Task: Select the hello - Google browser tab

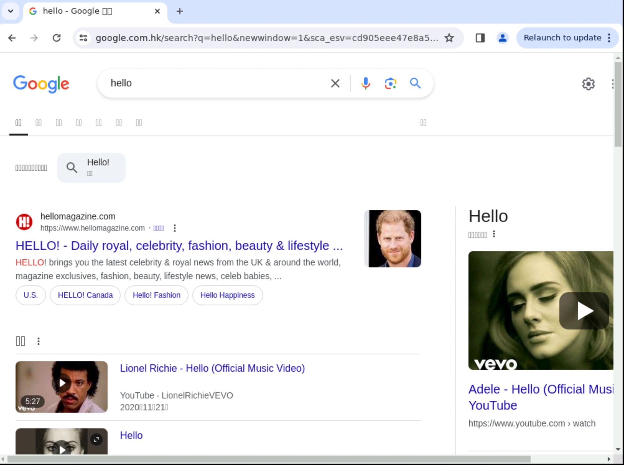Action: [x=78, y=11]
